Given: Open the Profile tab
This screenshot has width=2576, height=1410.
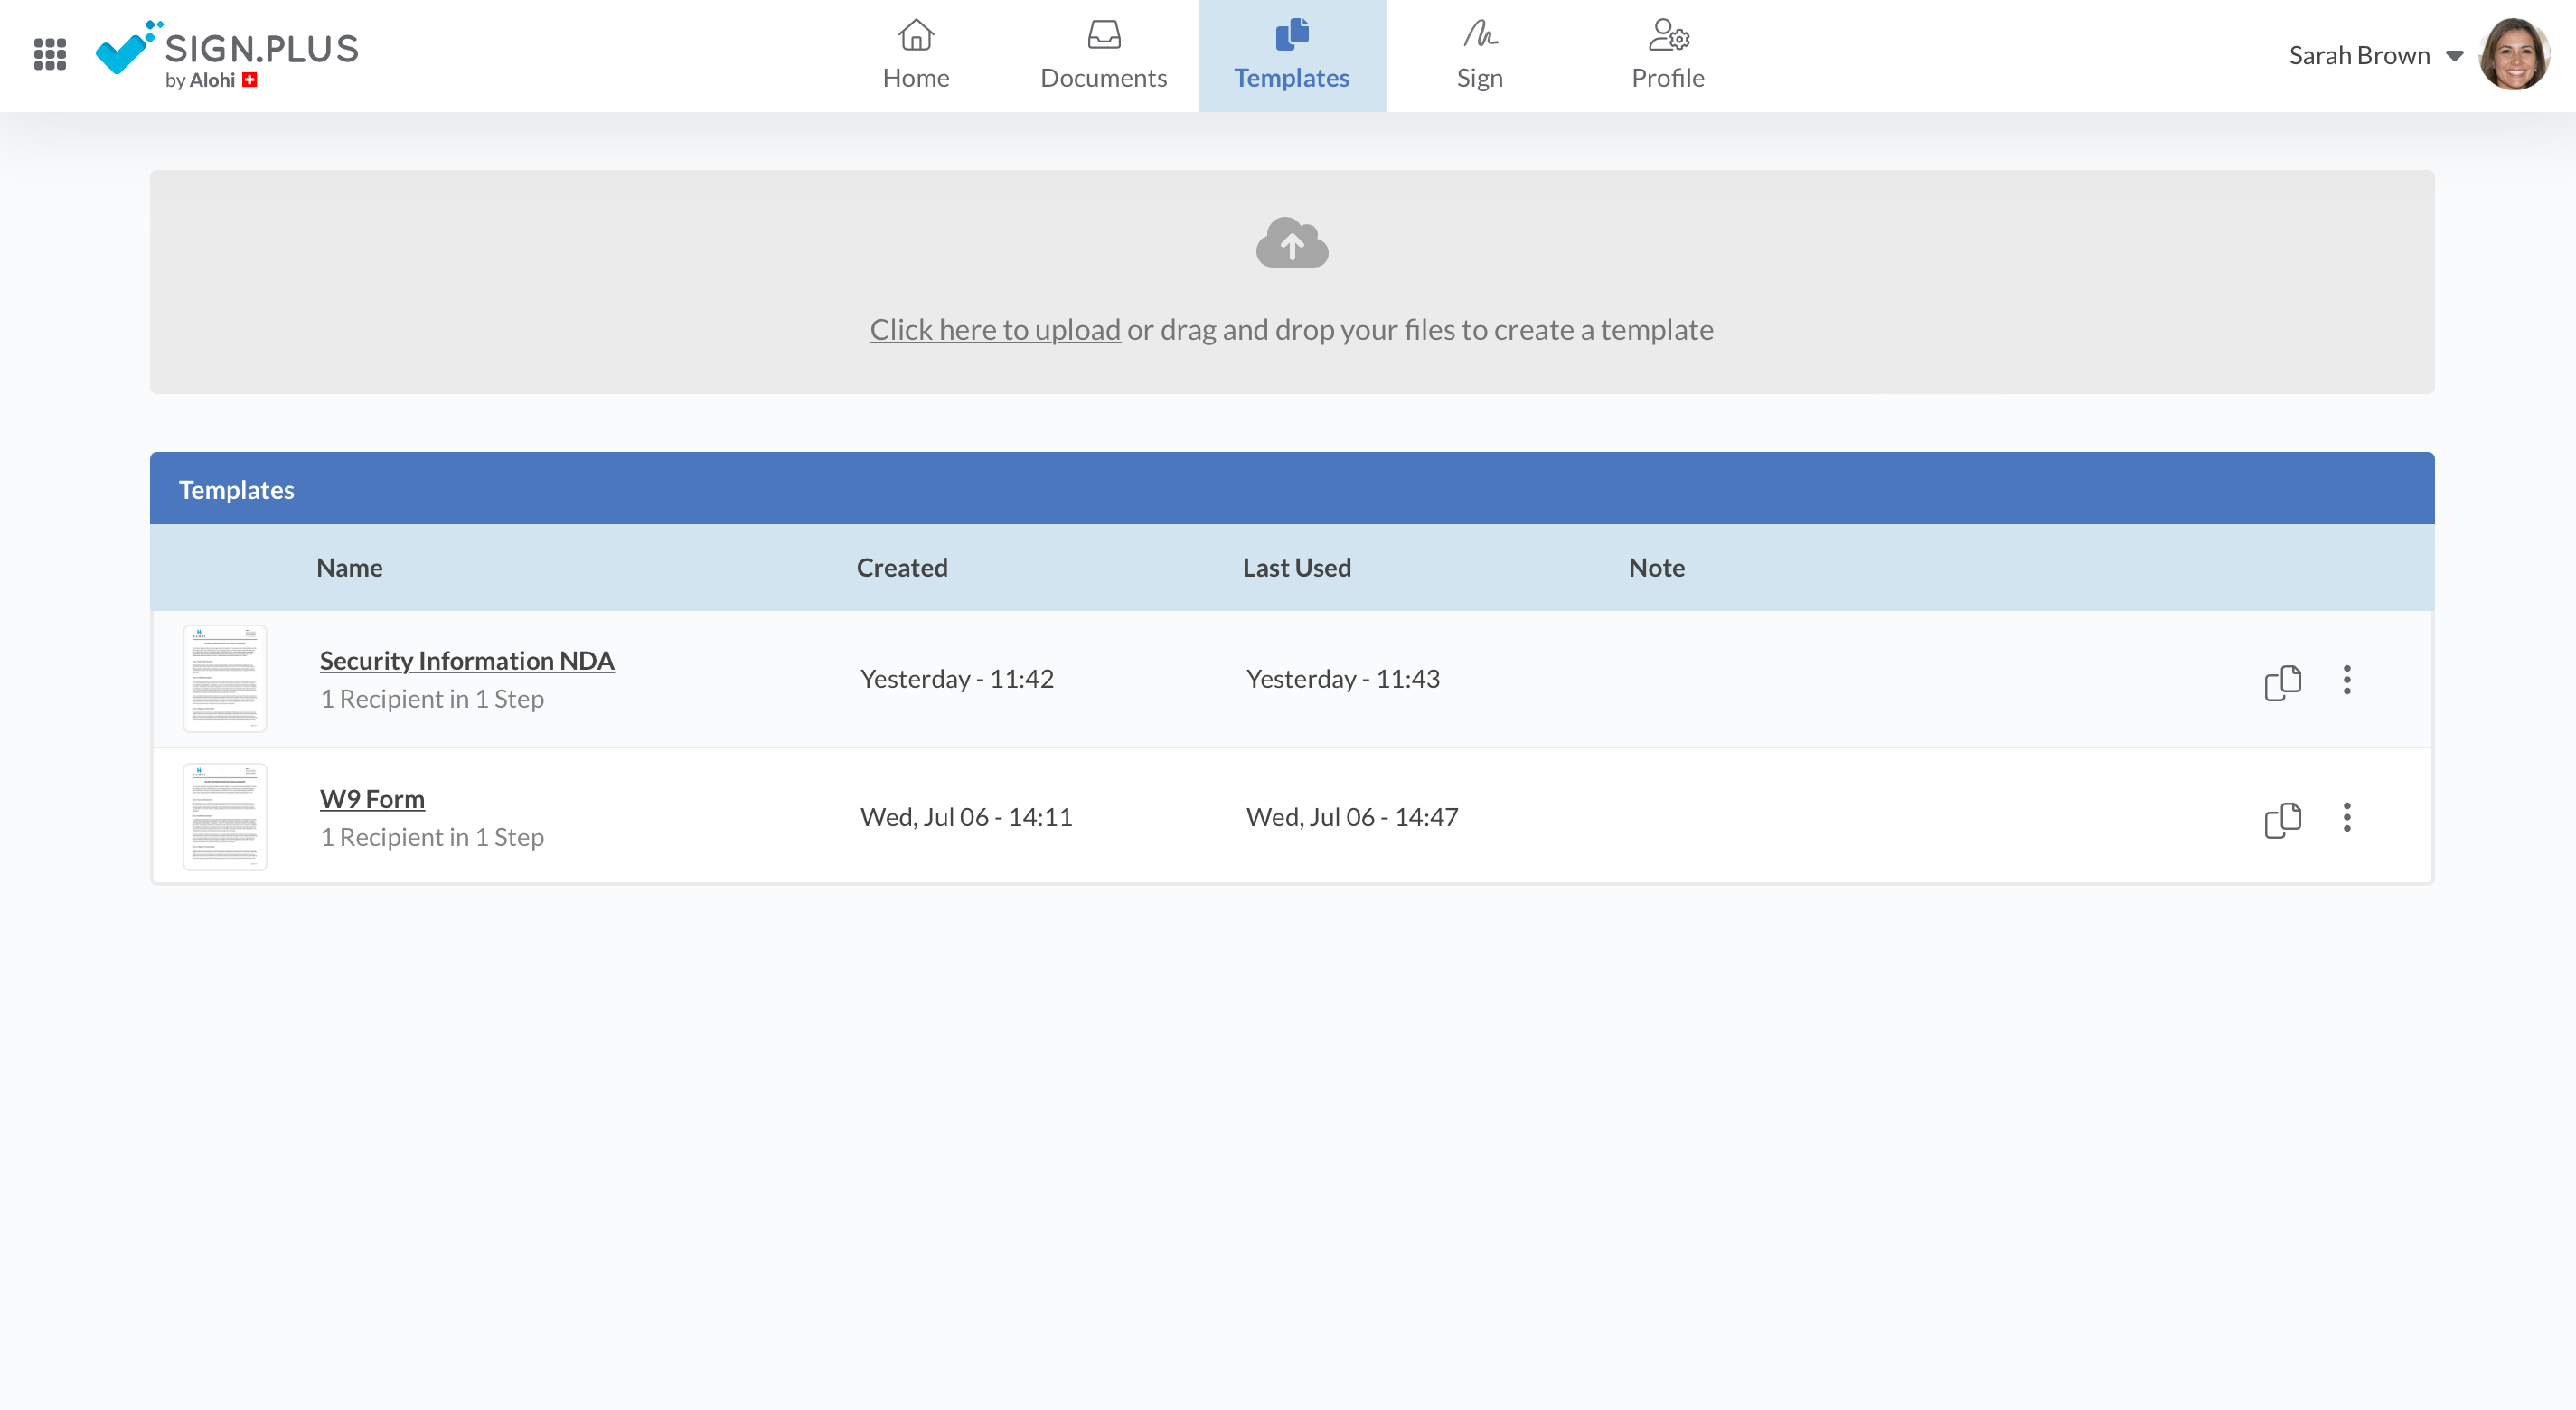Looking at the screenshot, I should pos(1667,55).
